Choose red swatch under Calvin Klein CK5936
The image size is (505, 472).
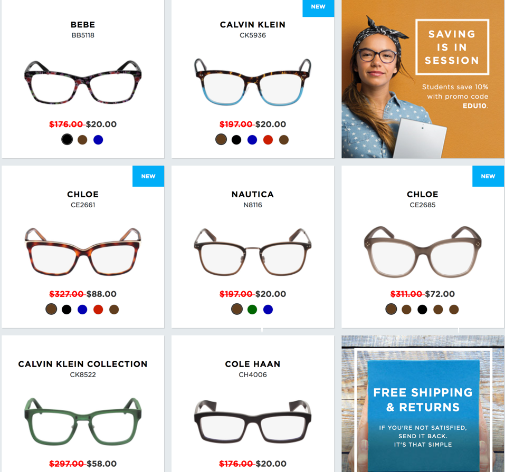click(268, 140)
